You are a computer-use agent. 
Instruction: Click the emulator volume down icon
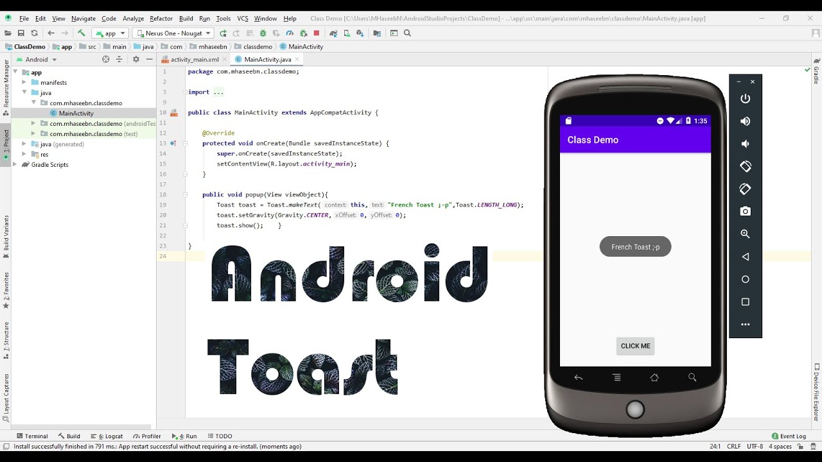(x=746, y=144)
